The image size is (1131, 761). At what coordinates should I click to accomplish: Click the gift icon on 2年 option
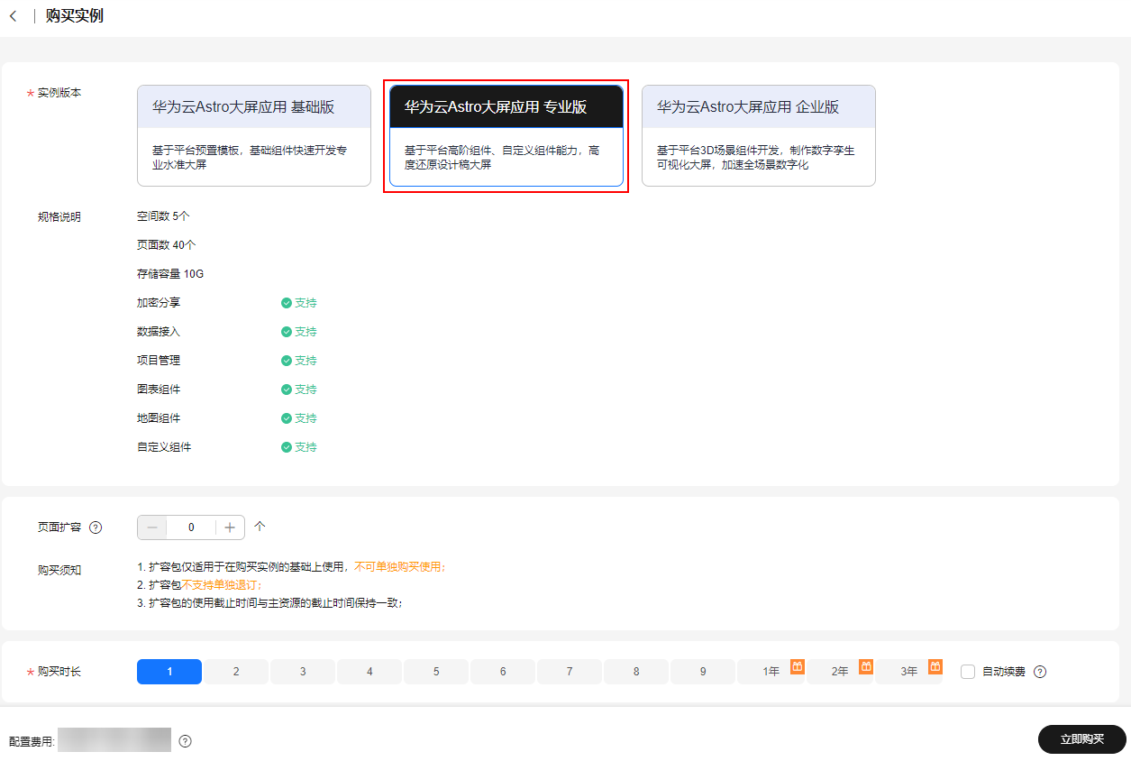[x=865, y=666]
